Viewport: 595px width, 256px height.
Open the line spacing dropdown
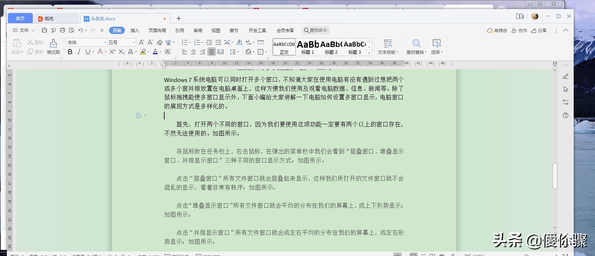(x=238, y=52)
